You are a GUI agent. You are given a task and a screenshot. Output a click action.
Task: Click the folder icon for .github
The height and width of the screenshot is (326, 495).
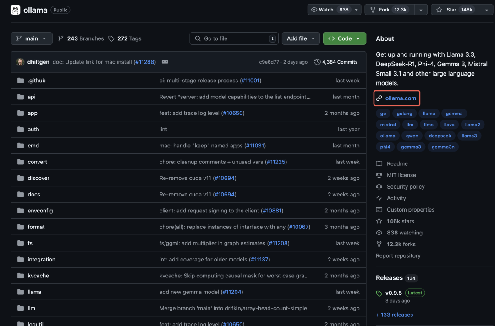pos(21,81)
